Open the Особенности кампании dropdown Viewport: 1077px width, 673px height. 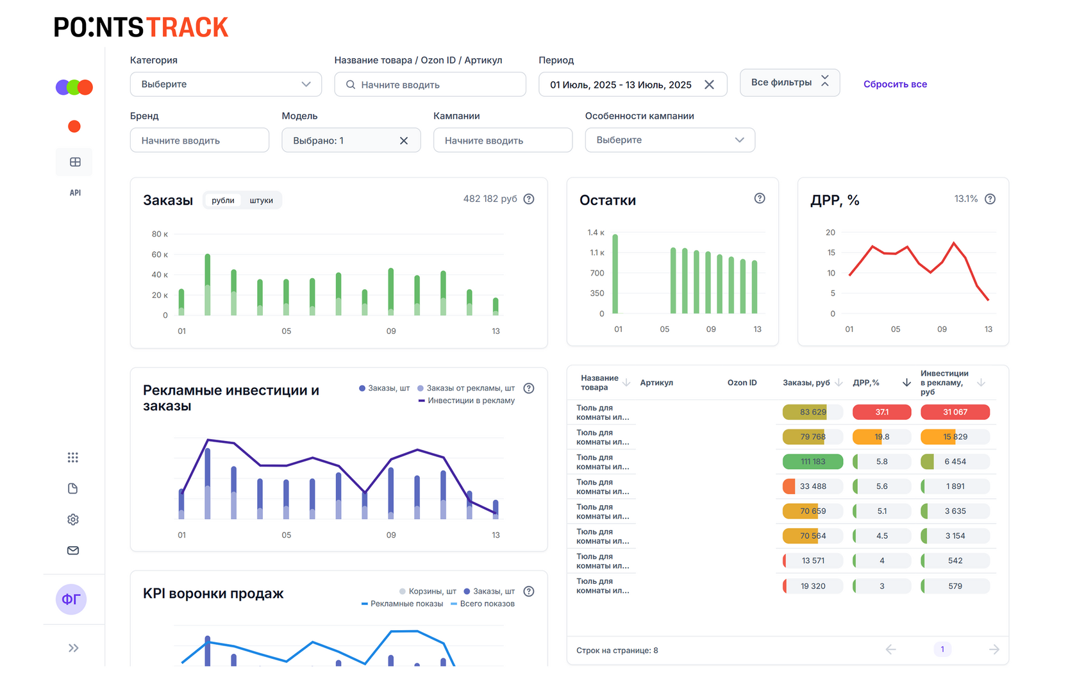click(x=669, y=140)
